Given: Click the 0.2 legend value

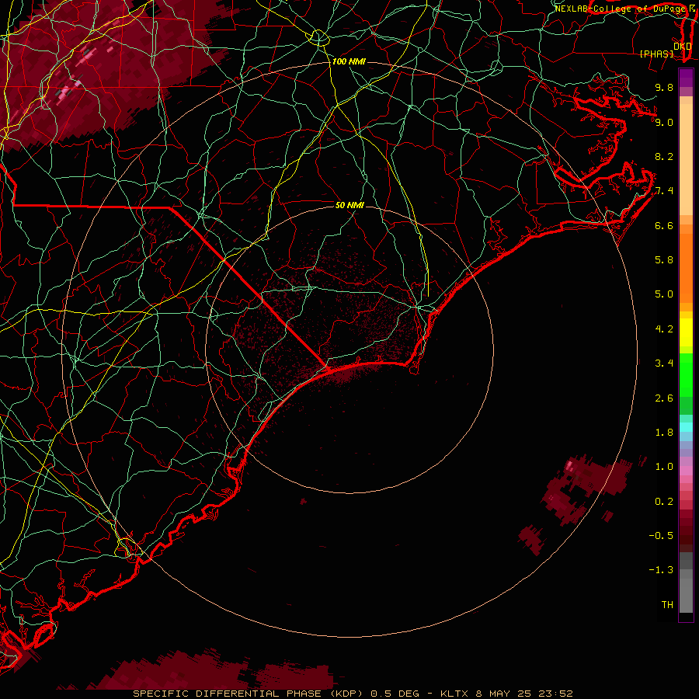Looking at the screenshot, I should pos(664,502).
